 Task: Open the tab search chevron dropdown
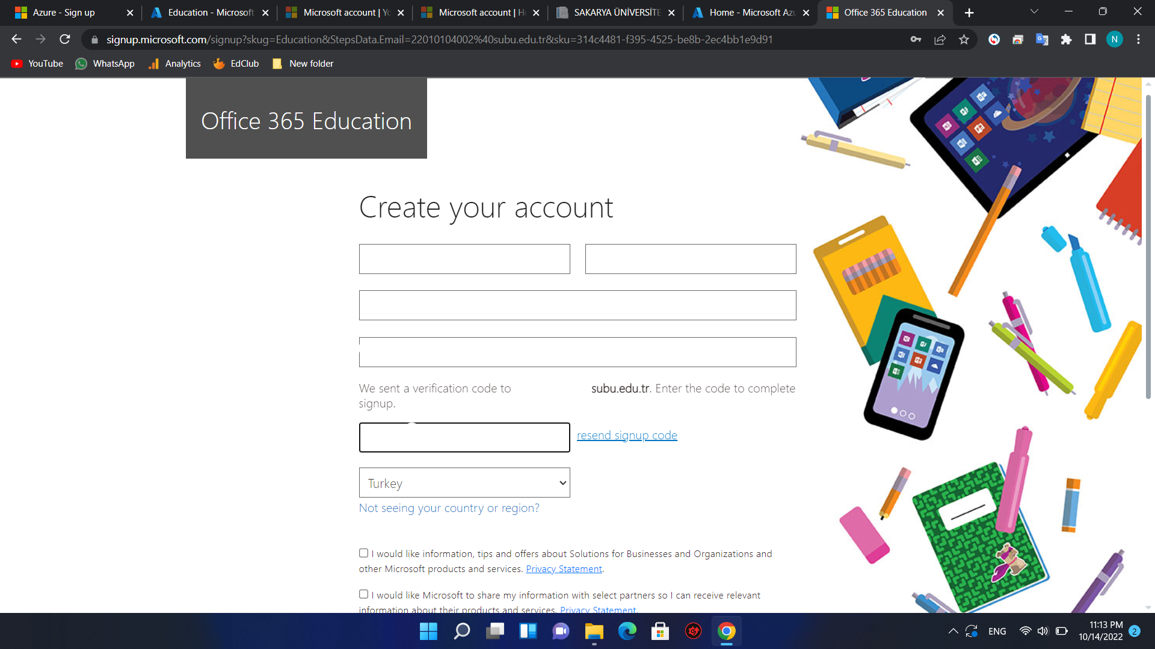click(x=1034, y=12)
